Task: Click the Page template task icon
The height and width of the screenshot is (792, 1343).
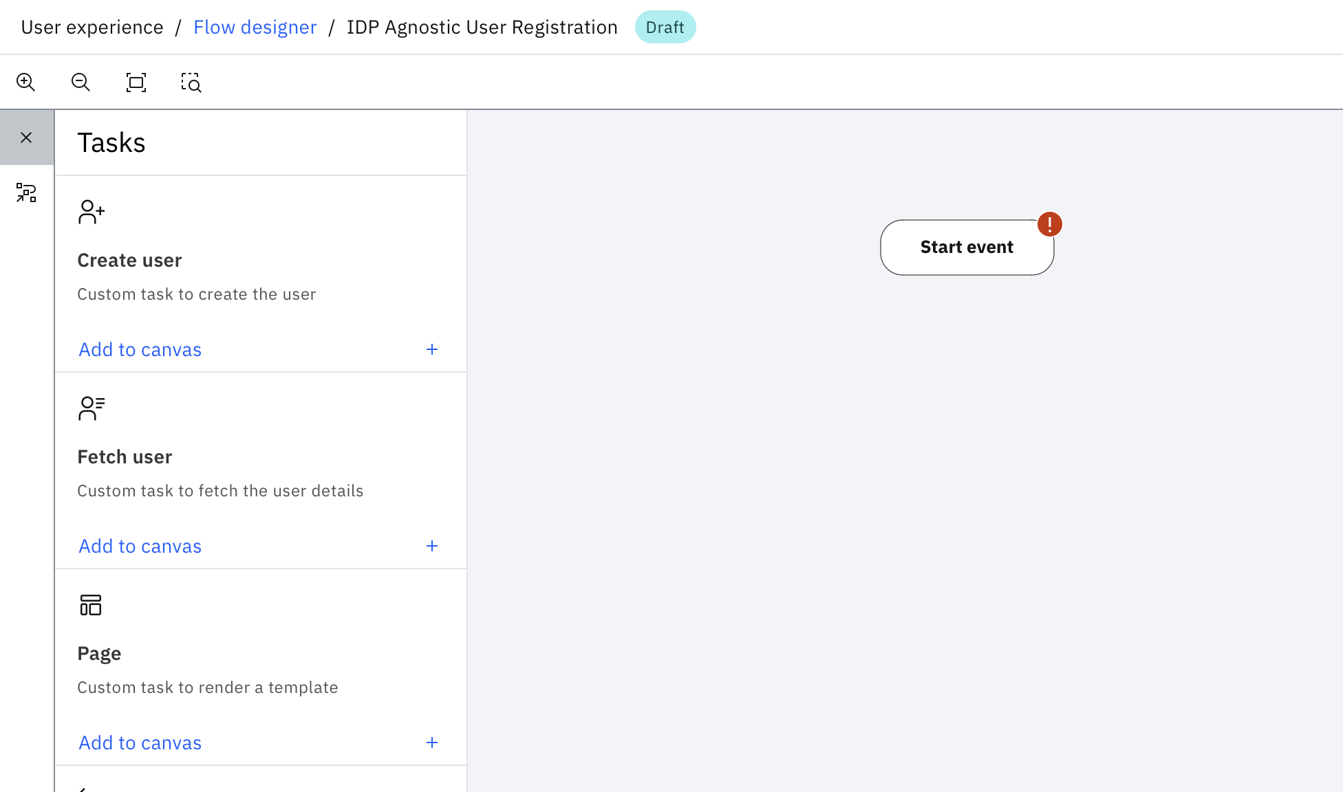Action: 91,605
